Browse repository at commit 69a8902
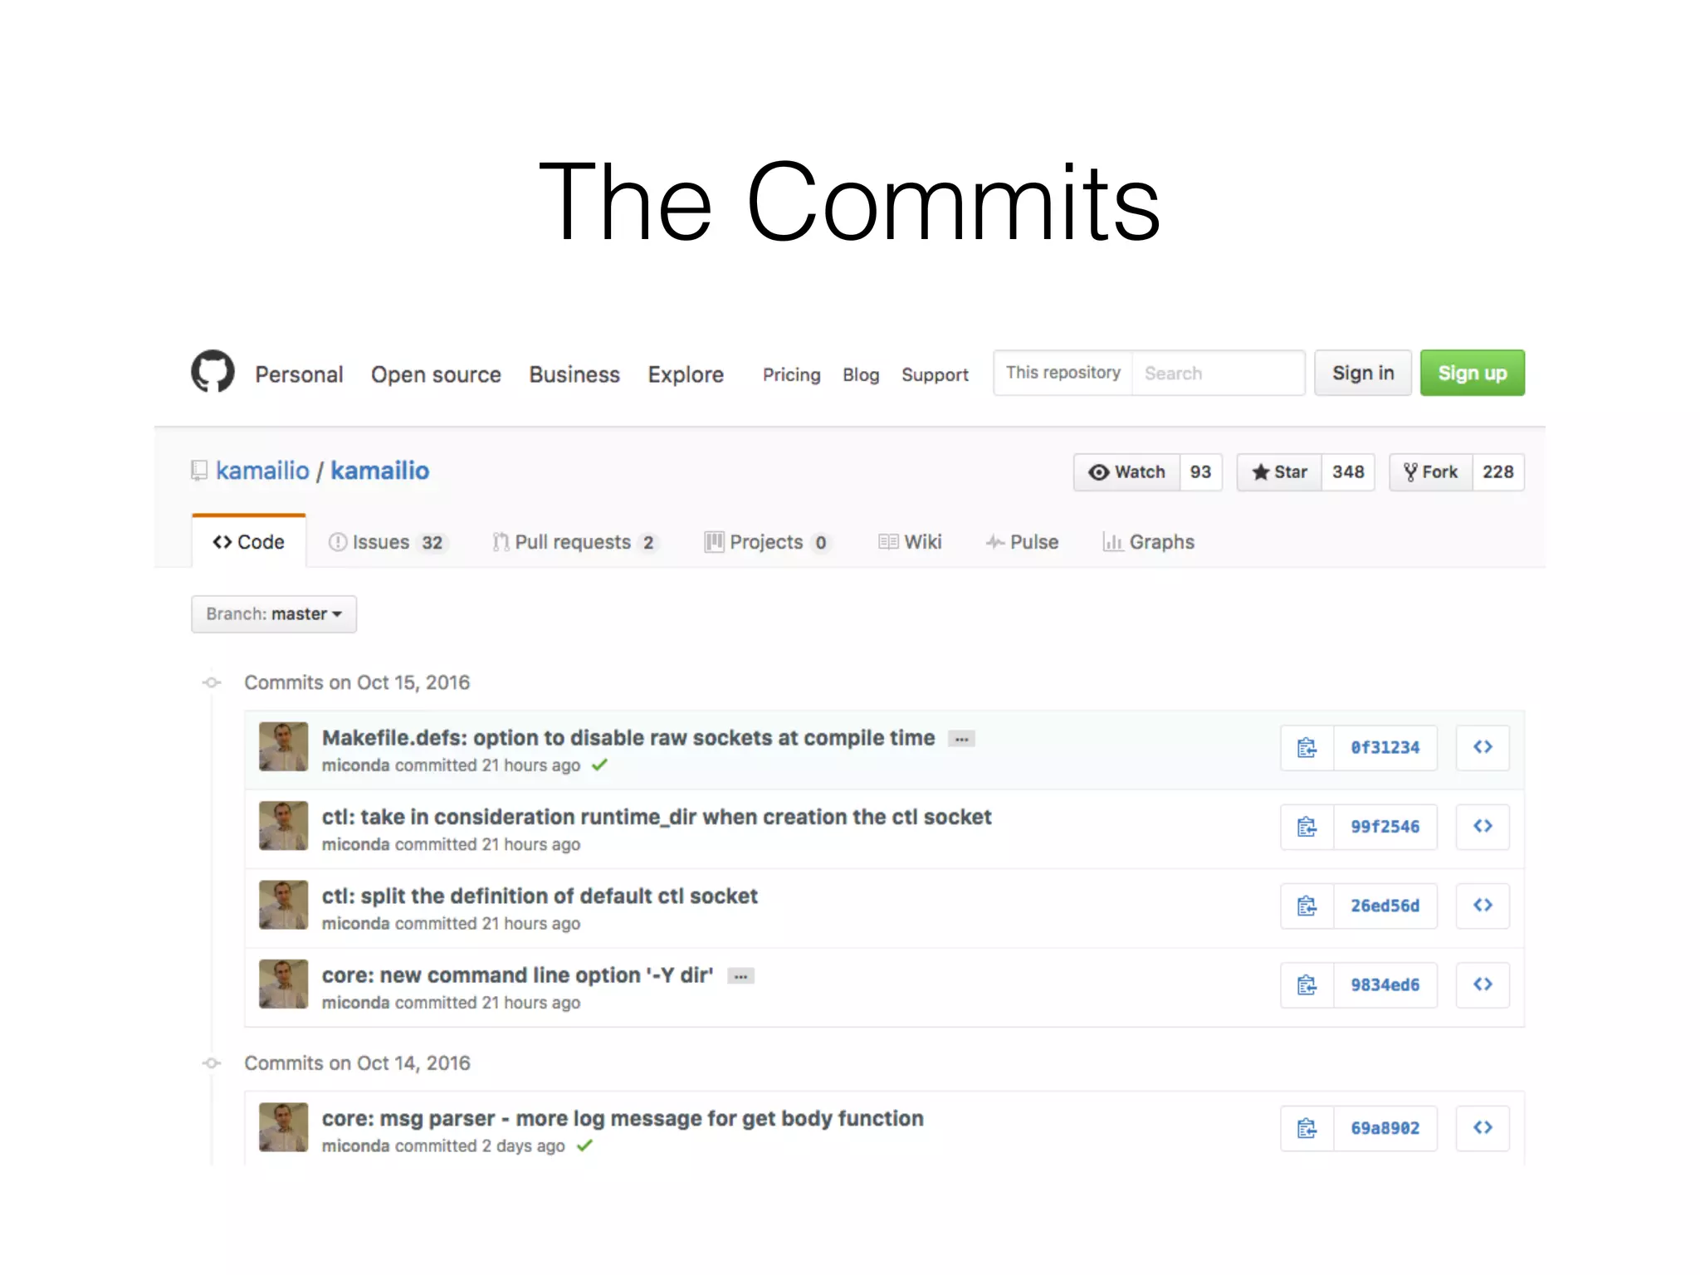 pyautogui.click(x=1483, y=1128)
